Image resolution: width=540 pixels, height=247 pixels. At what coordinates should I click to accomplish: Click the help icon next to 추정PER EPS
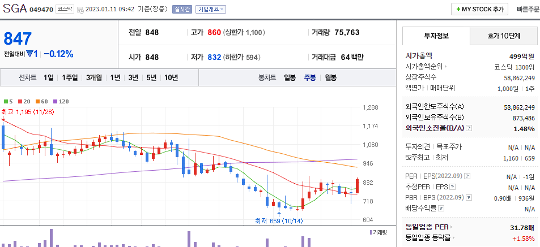[453, 187]
